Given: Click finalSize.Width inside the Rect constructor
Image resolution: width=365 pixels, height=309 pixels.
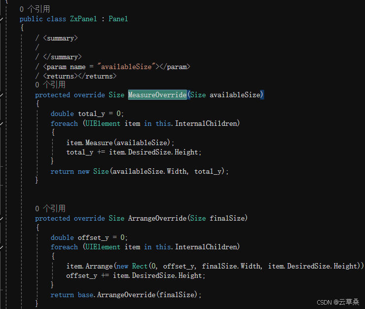Looking at the screenshot, I should pyautogui.click(x=231, y=266).
